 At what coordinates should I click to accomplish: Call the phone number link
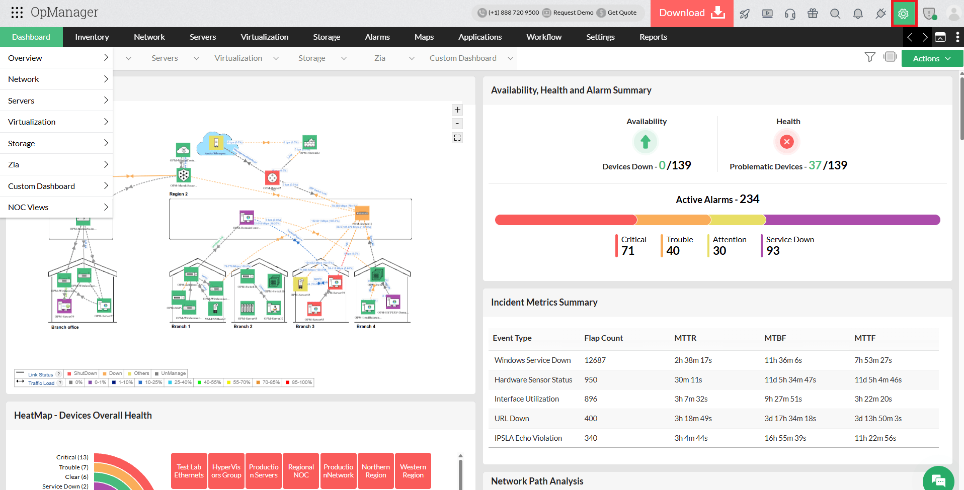(508, 13)
